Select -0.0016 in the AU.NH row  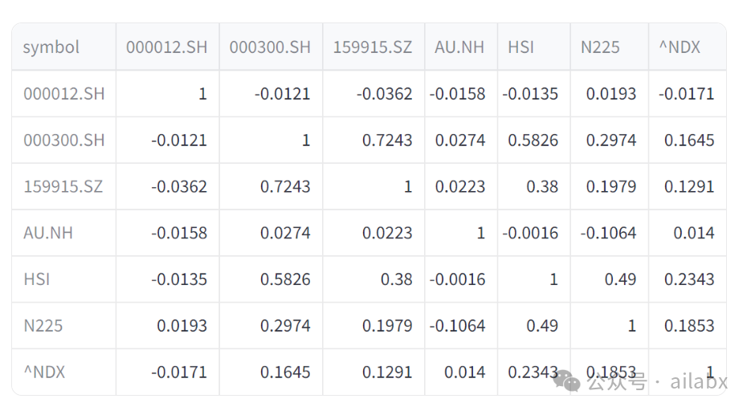pos(530,233)
